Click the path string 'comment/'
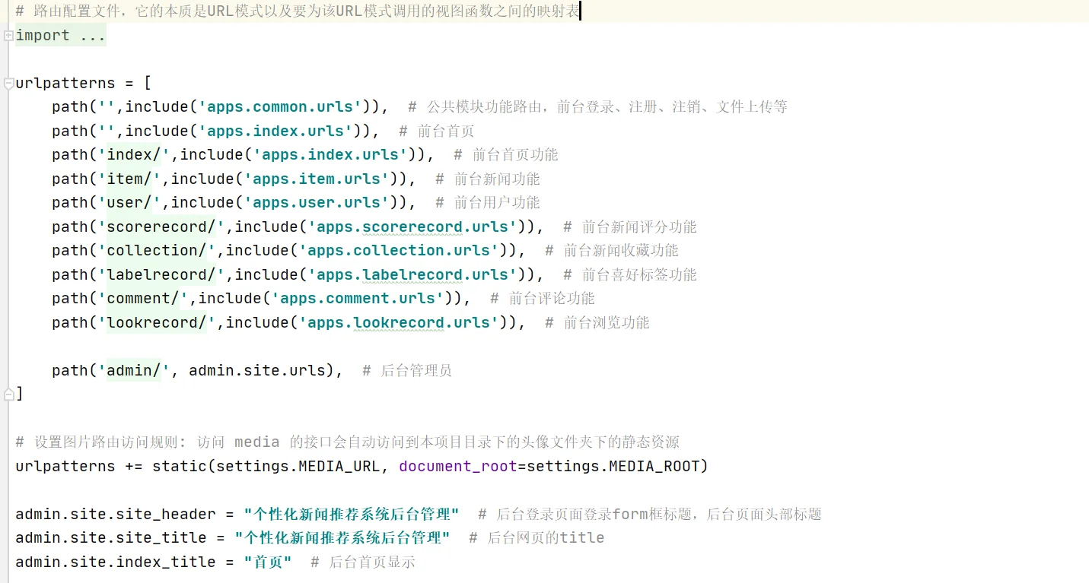The height and width of the screenshot is (583, 1089). (140, 298)
